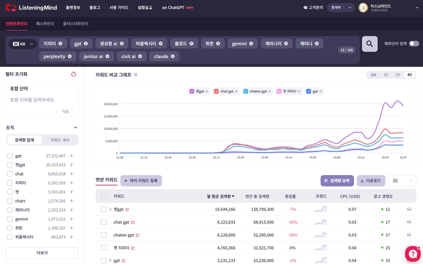Viewport: 423px width, 264px height.
Task: Sort by 월 평균 검색량 column
Action: [221, 196]
